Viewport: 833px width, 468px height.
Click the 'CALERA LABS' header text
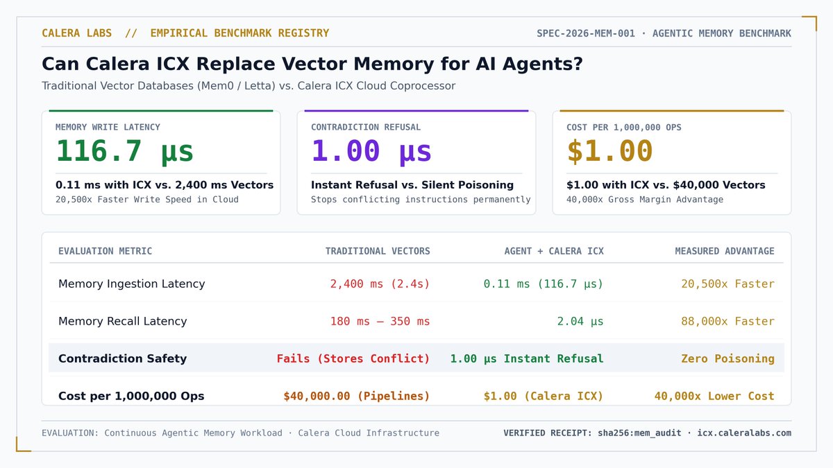[78, 33]
